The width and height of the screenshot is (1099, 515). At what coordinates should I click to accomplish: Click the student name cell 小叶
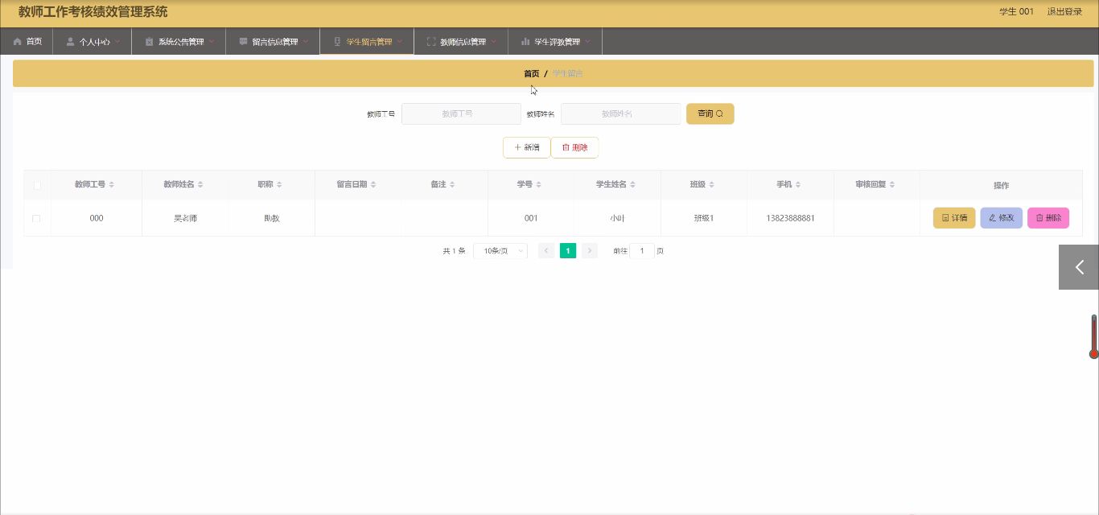pos(617,219)
